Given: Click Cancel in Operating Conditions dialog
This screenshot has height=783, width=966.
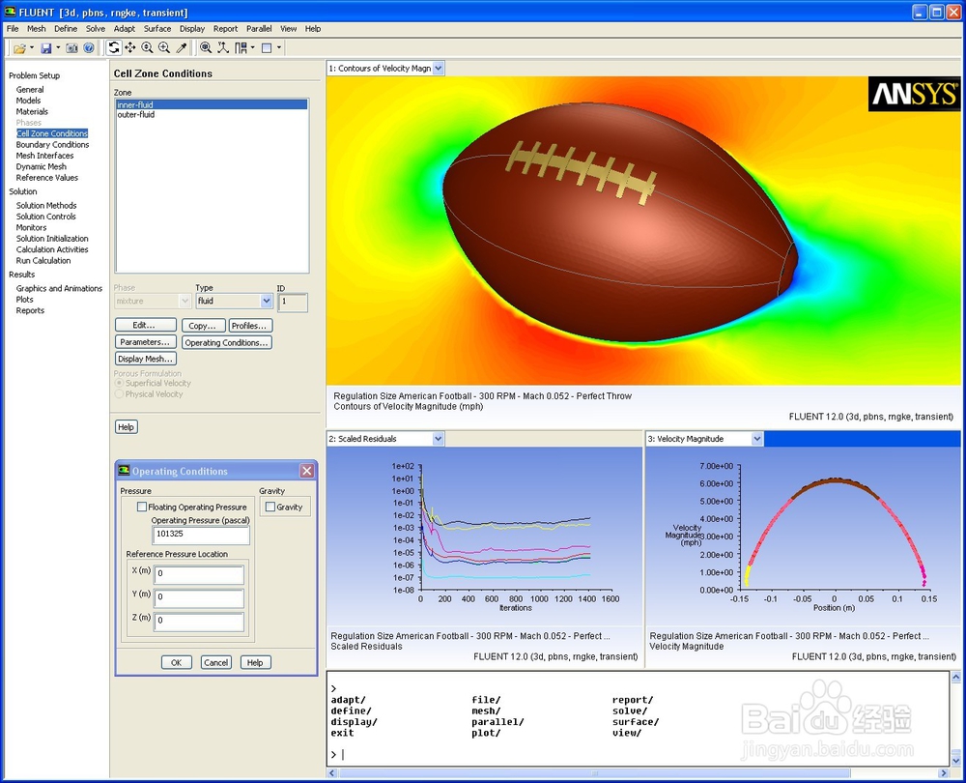Looking at the screenshot, I should pos(216,662).
